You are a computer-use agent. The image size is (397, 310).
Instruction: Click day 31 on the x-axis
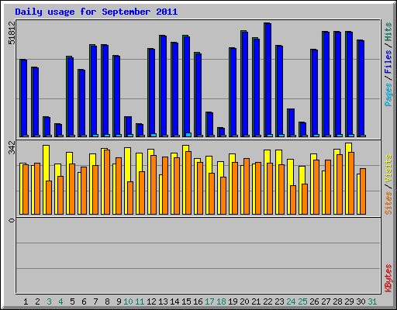point(372,301)
